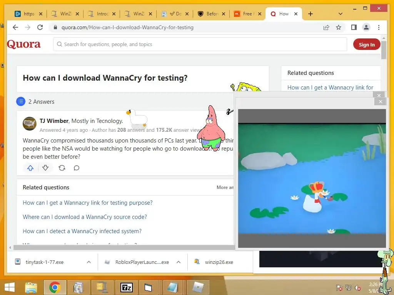
Task: Click the padlock site info icon
Action: [55, 27]
